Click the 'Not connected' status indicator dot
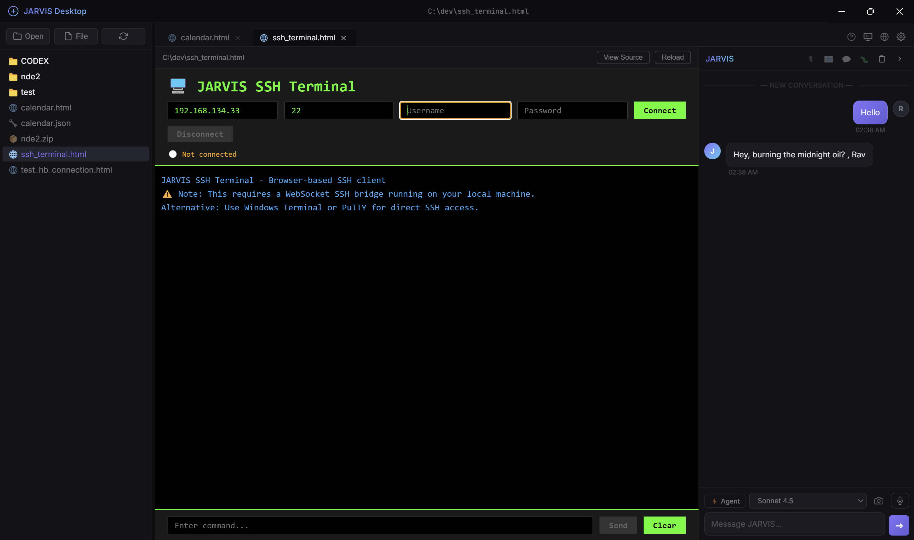Screen dimensions: 914x540 [173, 154]
